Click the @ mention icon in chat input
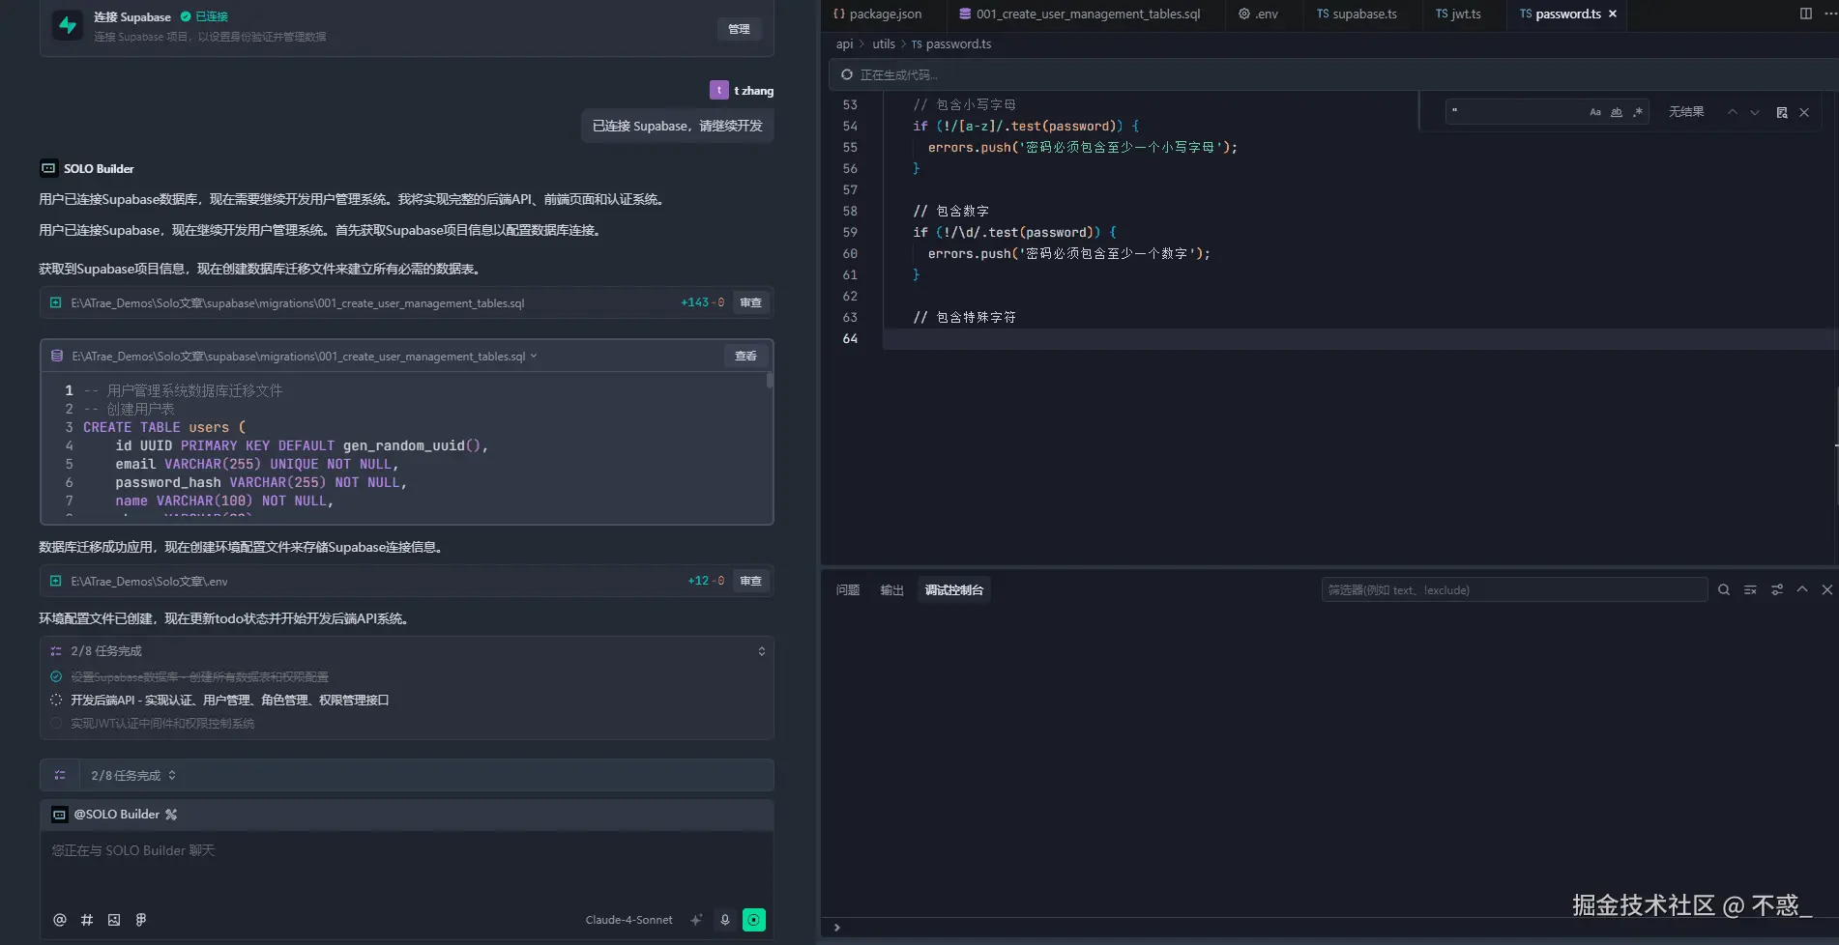The image size is (1839, 945). click(x=60, y=920)
